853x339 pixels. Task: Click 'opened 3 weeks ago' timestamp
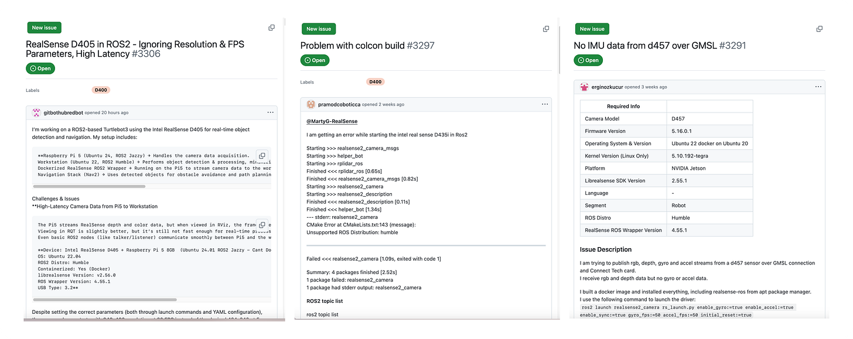[x=646, y=87]
